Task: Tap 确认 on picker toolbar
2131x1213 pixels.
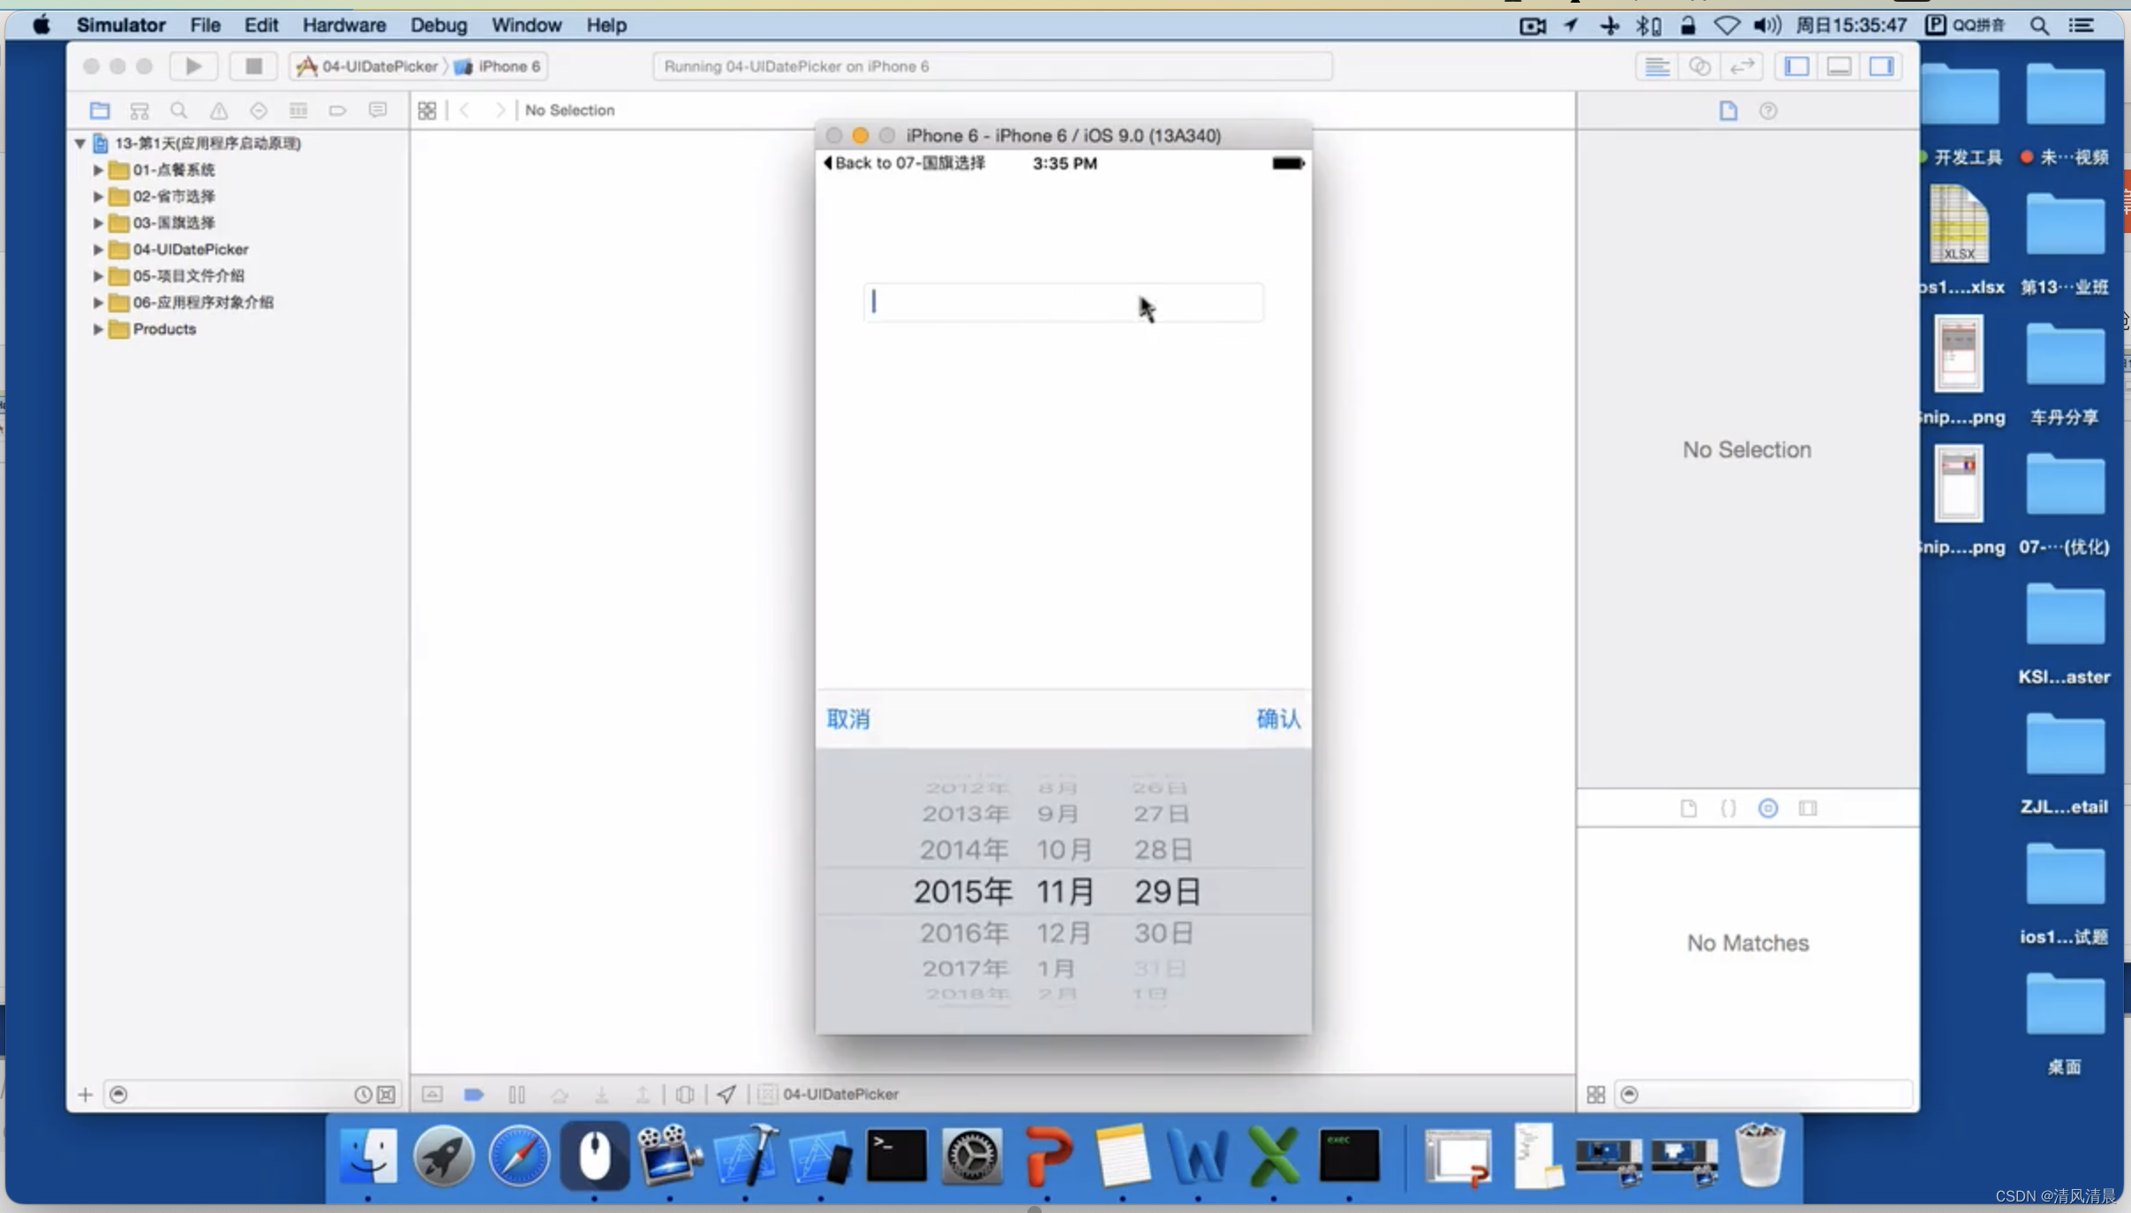Action: (x=1278, y=719)
